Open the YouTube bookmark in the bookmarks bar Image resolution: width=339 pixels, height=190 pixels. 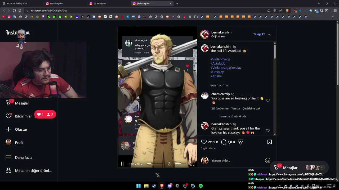coord(3,17)
